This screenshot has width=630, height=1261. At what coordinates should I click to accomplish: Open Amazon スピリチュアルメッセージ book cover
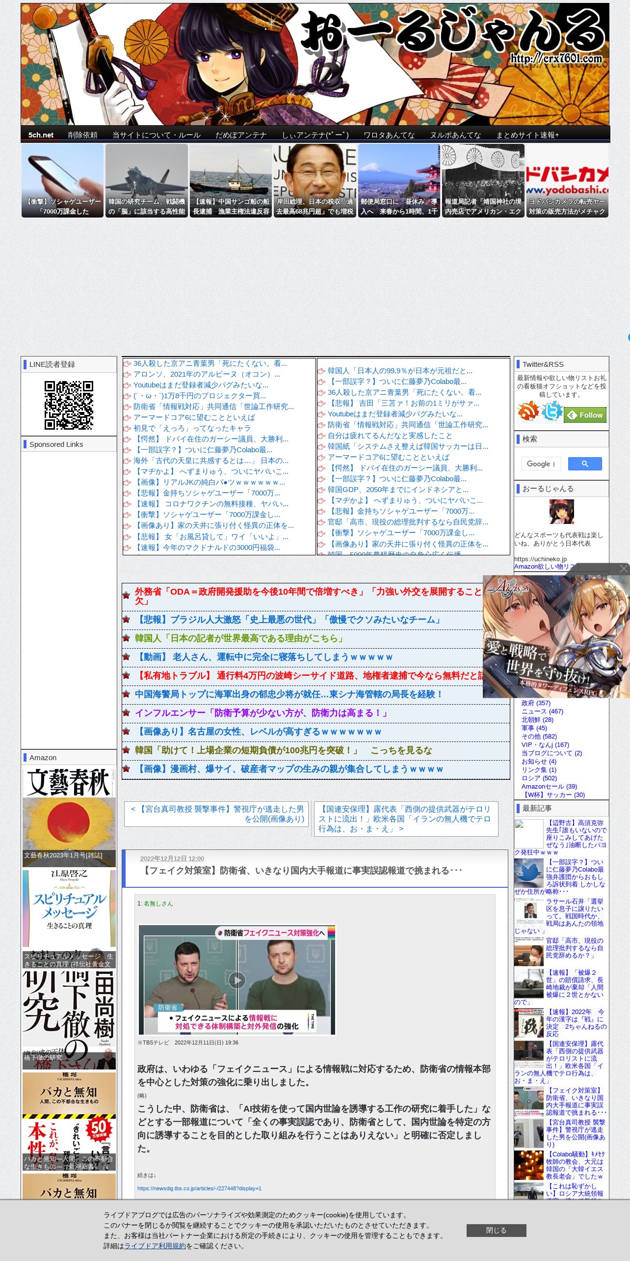(x=69, y=919)
